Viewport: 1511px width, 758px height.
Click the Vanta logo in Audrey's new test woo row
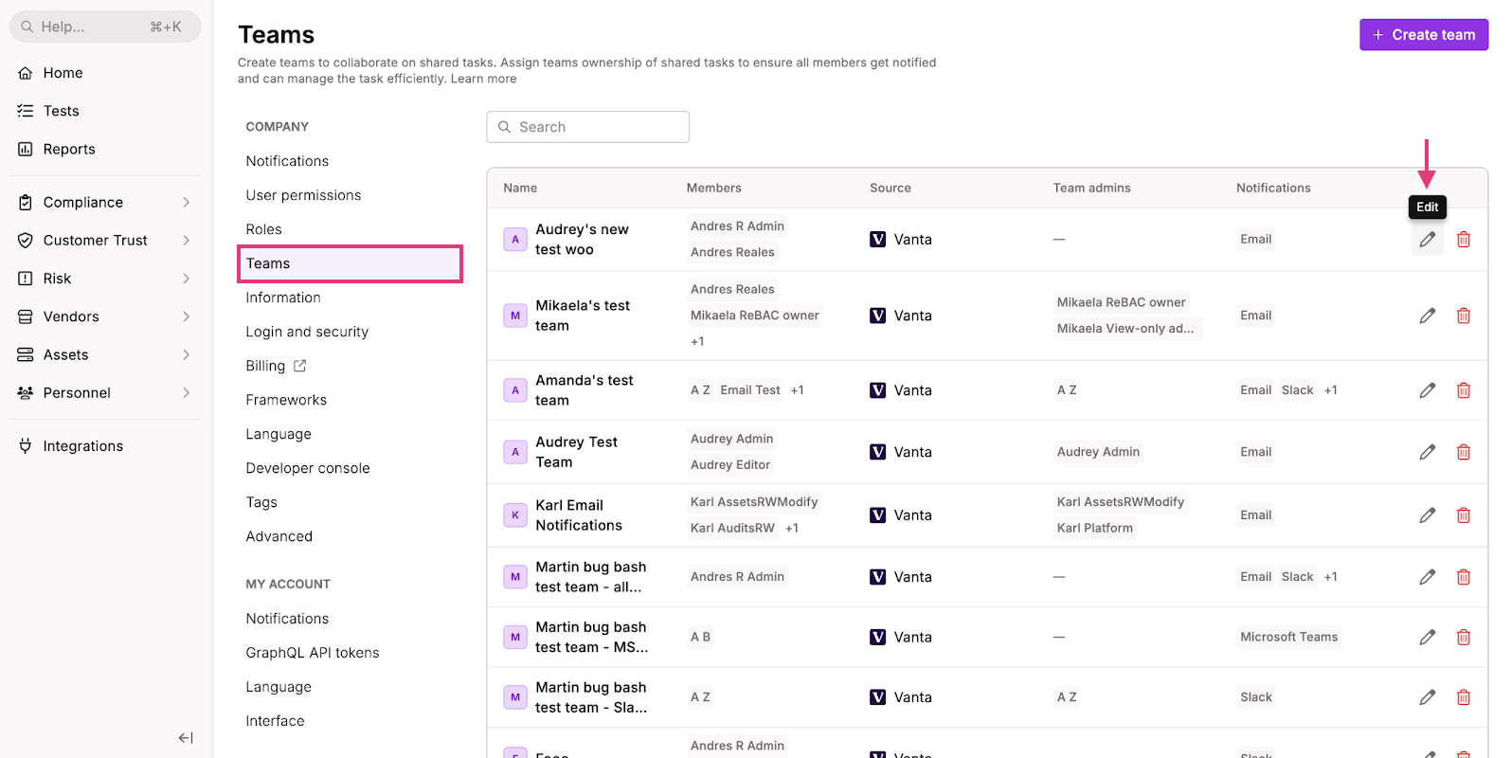click(878, 240)
